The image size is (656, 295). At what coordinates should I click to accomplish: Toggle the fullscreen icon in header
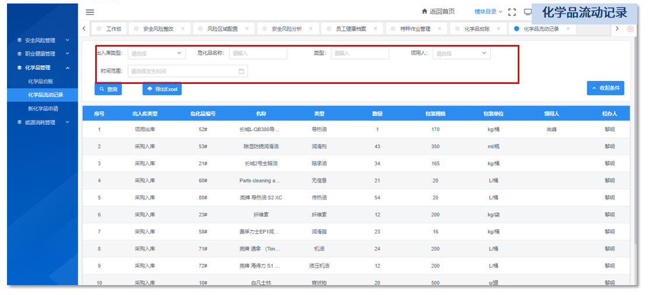tap(512, 12)
